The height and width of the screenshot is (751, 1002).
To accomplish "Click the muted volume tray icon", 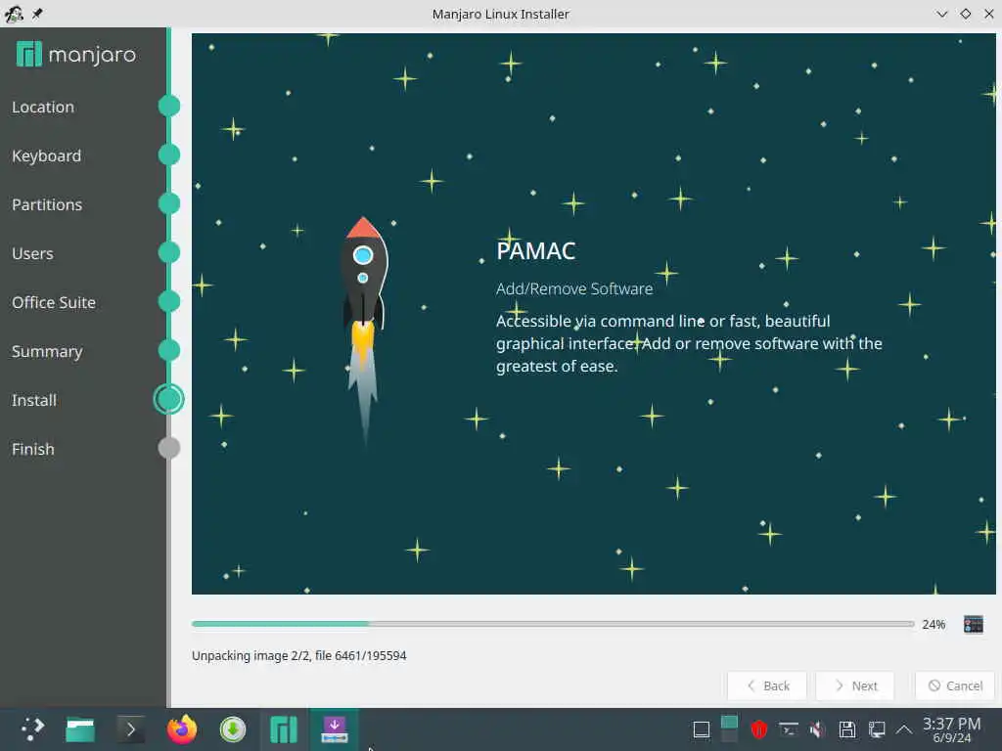I will tap(817, 729).
